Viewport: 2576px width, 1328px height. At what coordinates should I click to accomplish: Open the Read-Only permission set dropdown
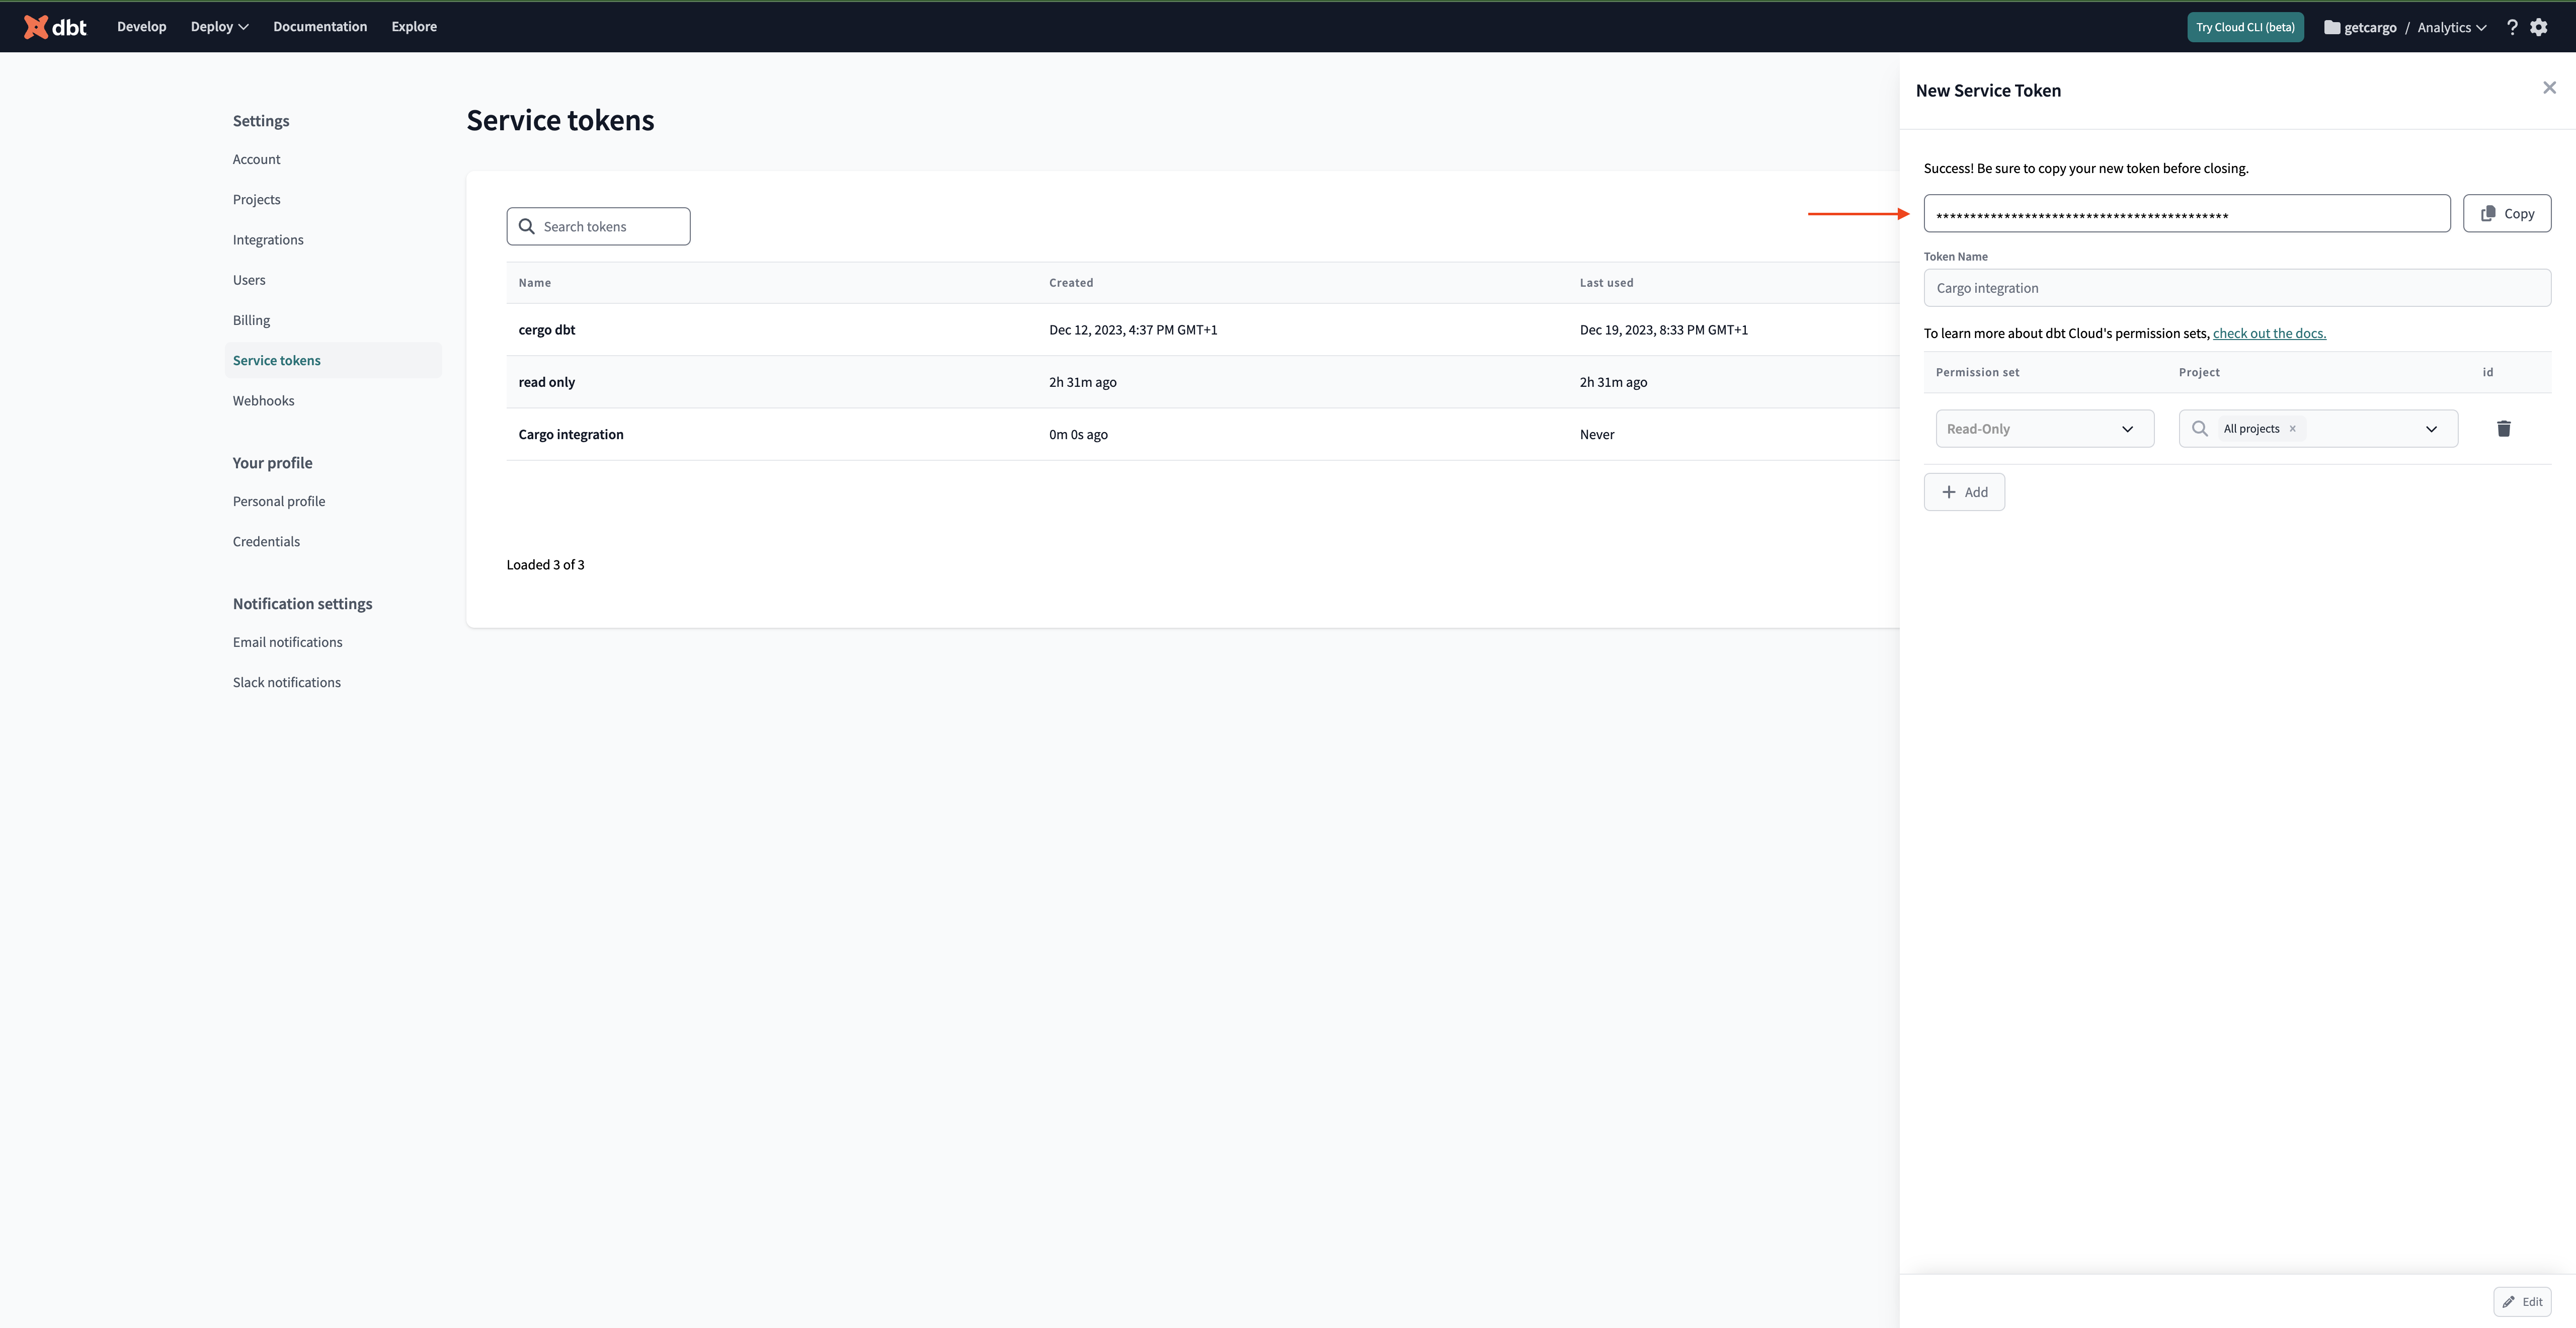point(2044,428)
